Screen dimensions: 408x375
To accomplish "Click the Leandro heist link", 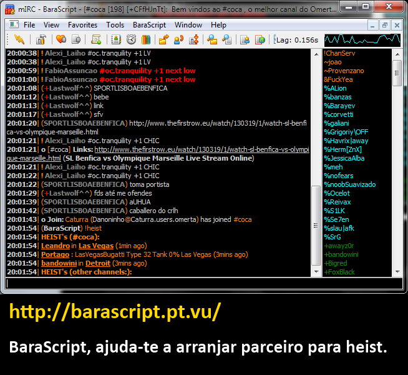I will 56,246.
